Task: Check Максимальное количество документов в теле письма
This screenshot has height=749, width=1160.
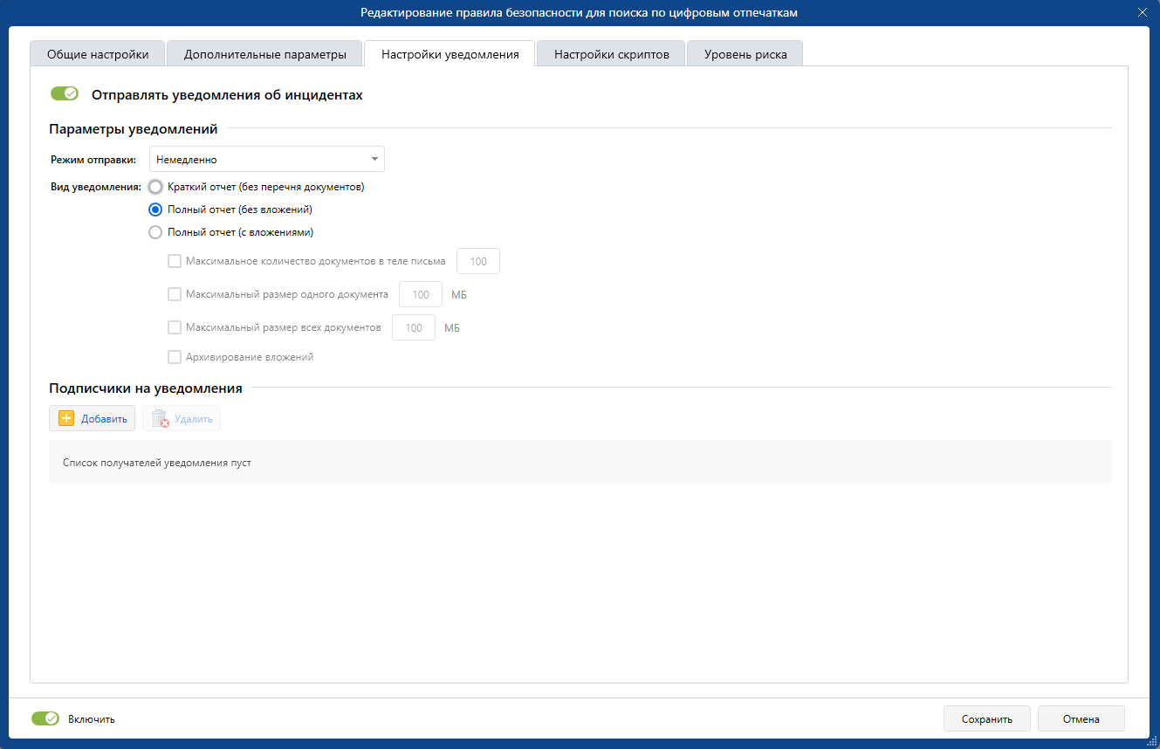Action: point(175,261)
